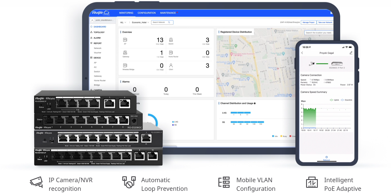Image resolution: width=391 pixels, height=195 pixels.
Task: Click the 2.4G channel 11 bar
Action: tap(247, 113)
